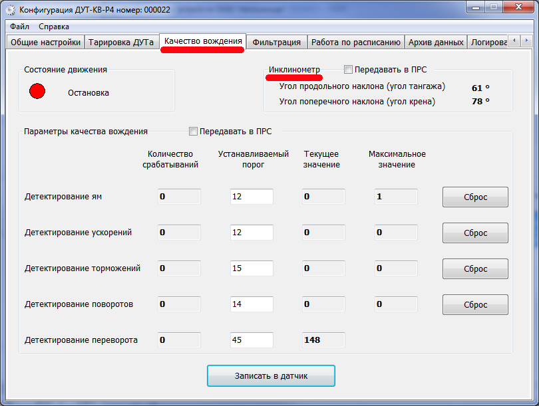The image size is (539, 406).
Task: Click threshold field for Детектирование ускорений
Action: (252, 233)
